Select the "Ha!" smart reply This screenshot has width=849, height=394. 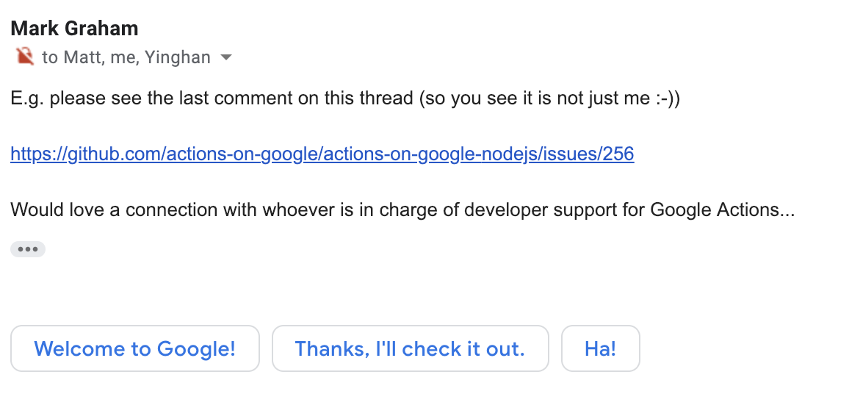click(601, 348)
